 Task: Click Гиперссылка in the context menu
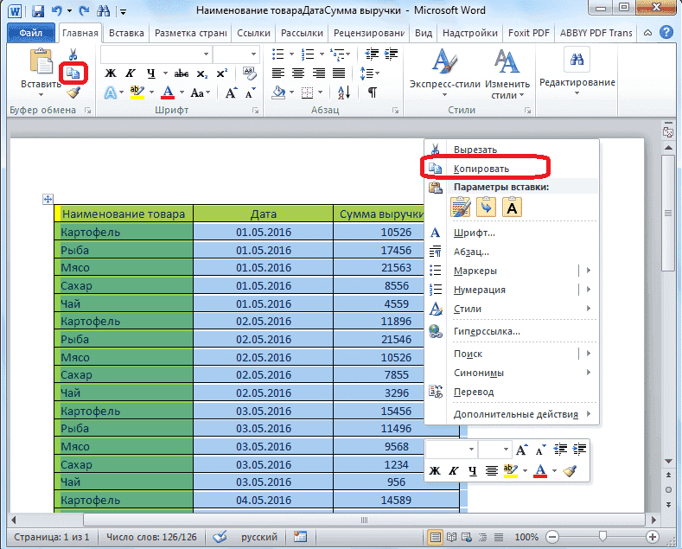click(486, 331)
